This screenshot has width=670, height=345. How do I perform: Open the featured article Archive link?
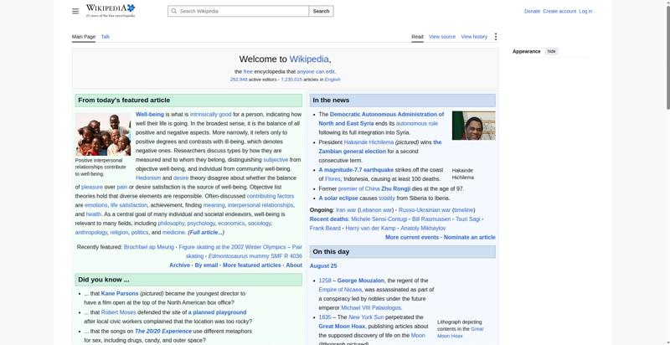[179, 265]
